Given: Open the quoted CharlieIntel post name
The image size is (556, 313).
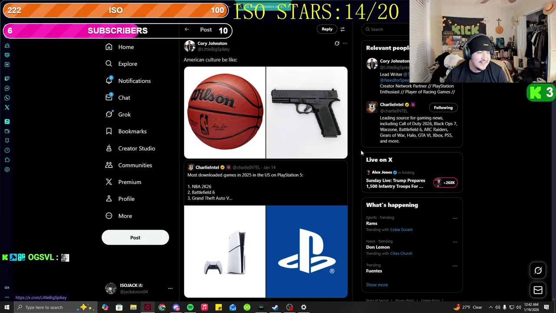Looking at the screenshot, I should coord(207,167).
